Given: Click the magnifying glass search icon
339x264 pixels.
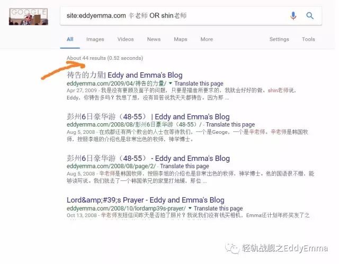Looking at the screenshot, I should pyautogui.click(x=310, y=15).
